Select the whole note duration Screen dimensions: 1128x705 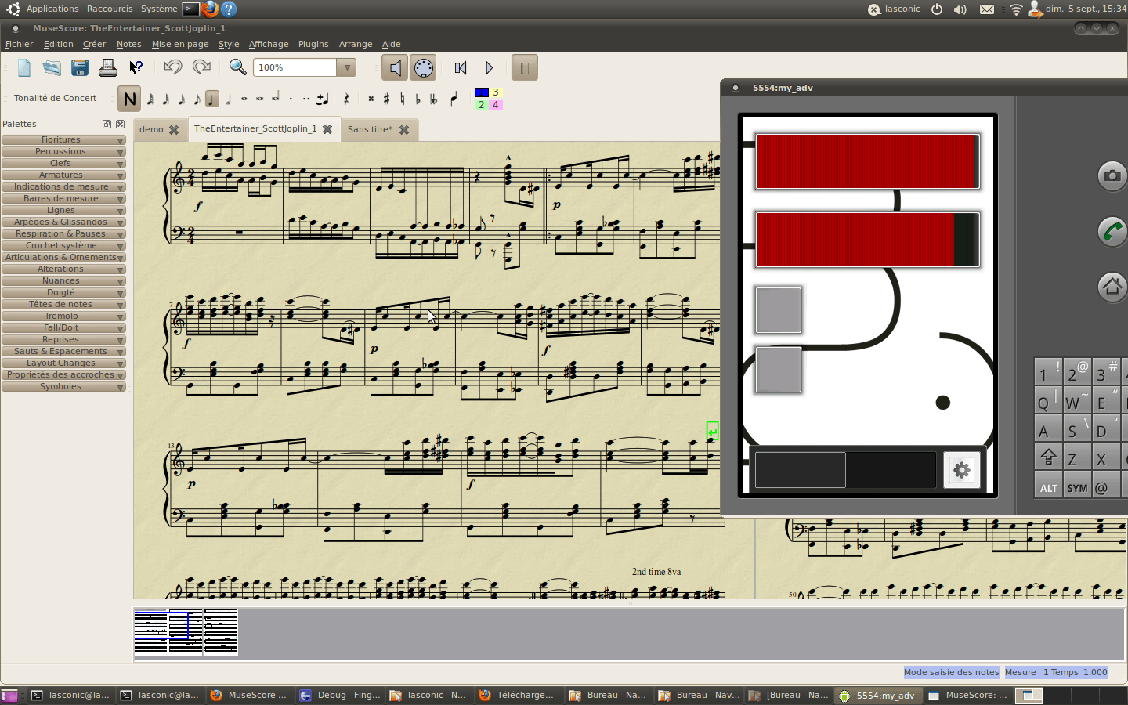point(244,99)
